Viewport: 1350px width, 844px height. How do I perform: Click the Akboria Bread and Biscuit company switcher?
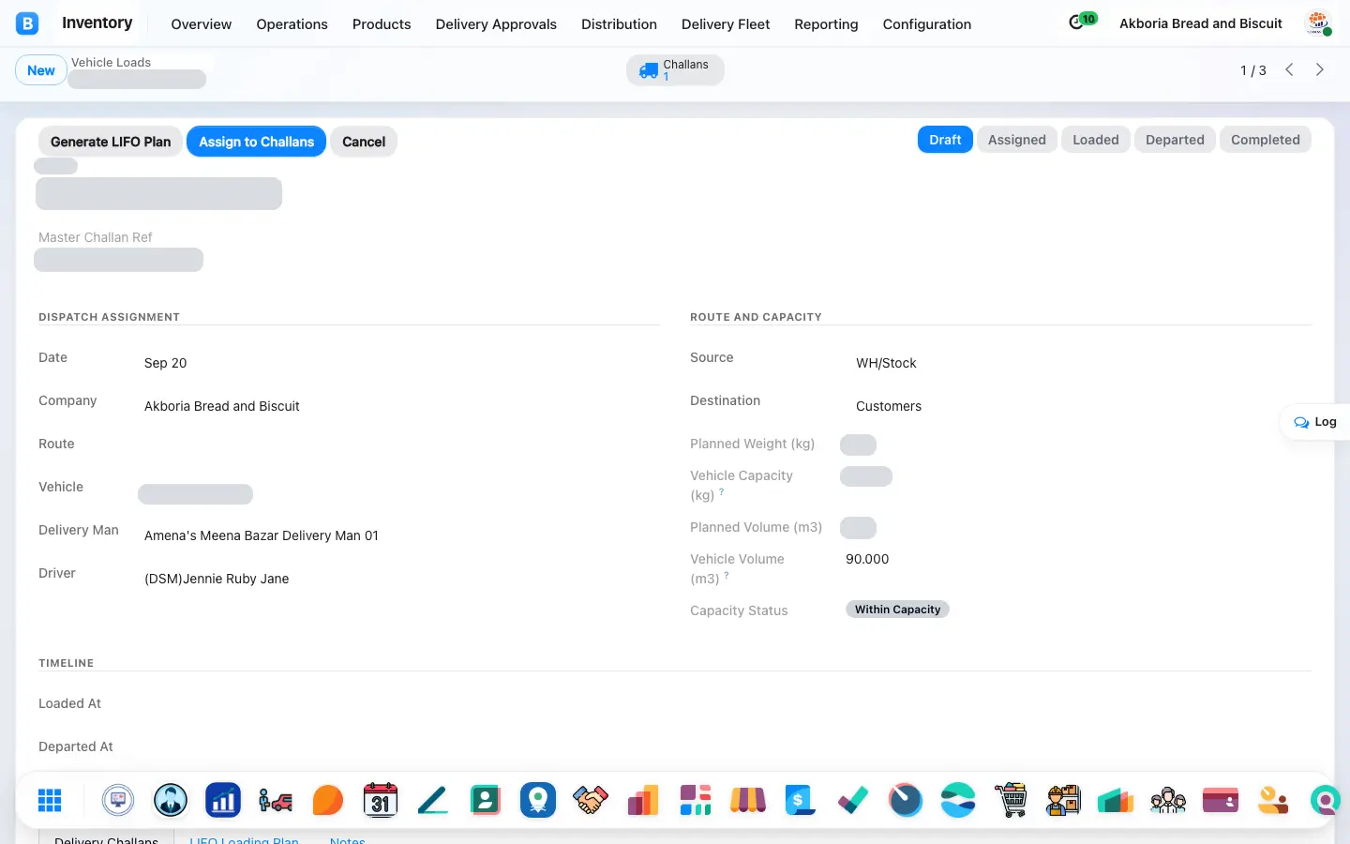point(1201,23)
